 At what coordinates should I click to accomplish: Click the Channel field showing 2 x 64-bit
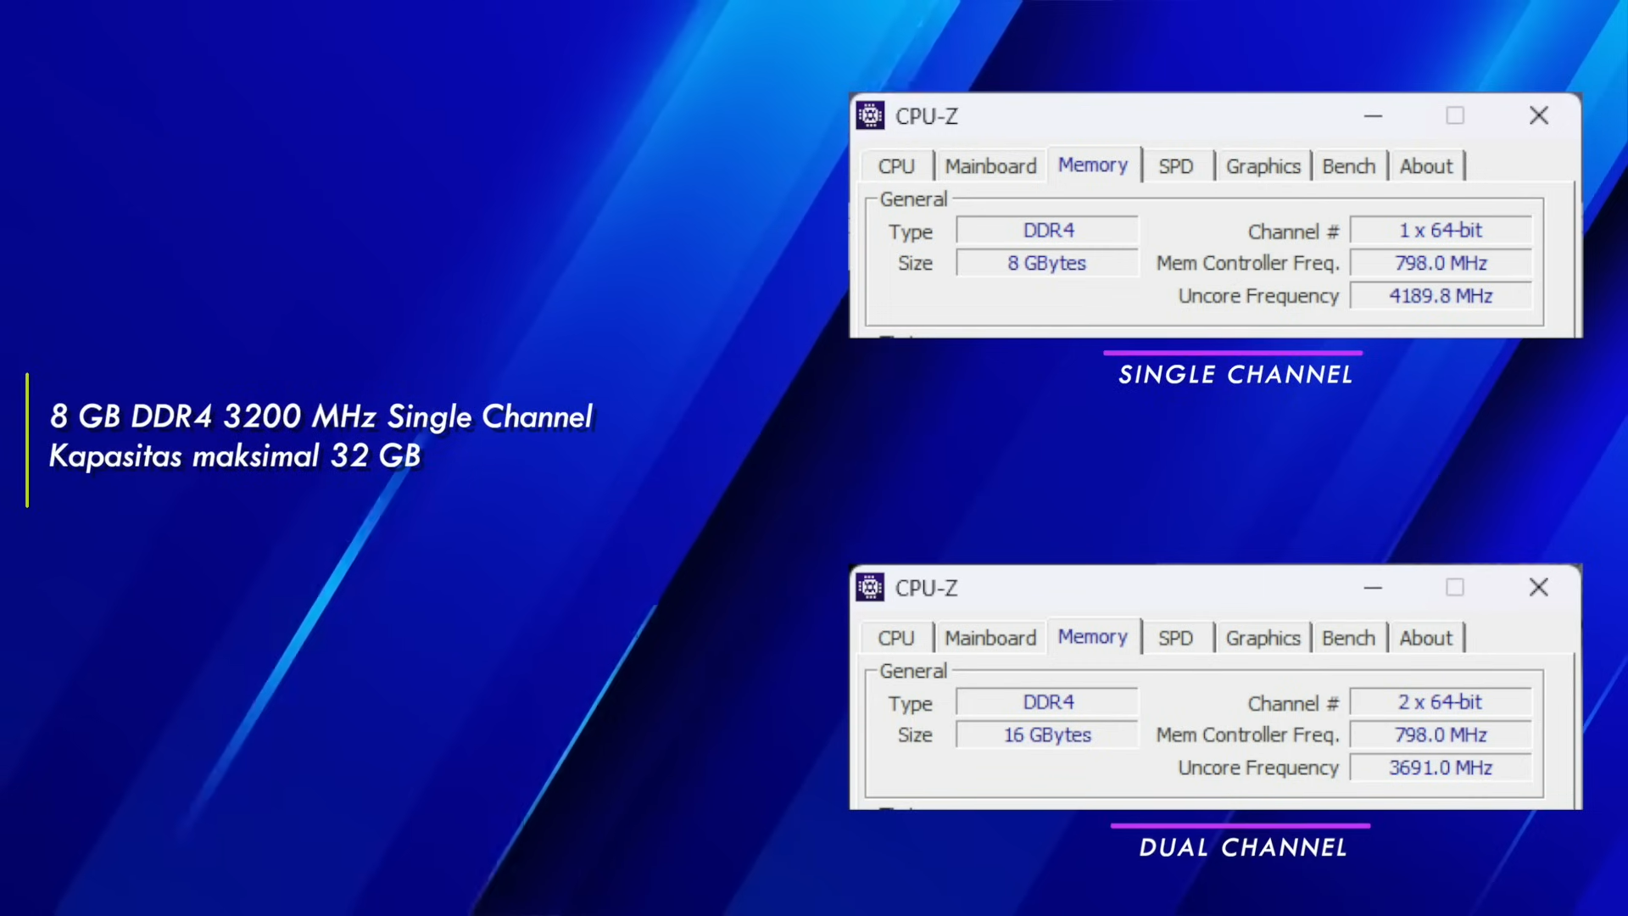[1441, 702]
